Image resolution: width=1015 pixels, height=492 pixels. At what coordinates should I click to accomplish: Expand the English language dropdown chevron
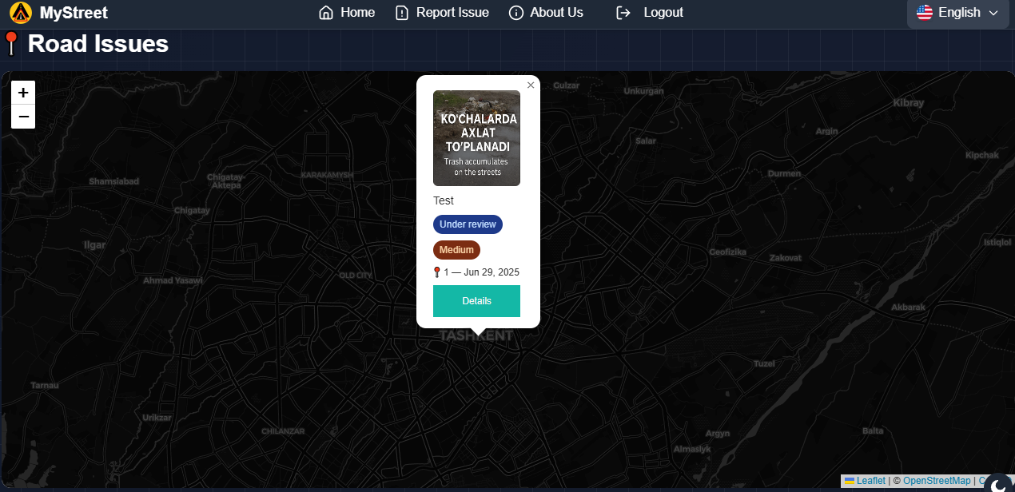point(994,13)
